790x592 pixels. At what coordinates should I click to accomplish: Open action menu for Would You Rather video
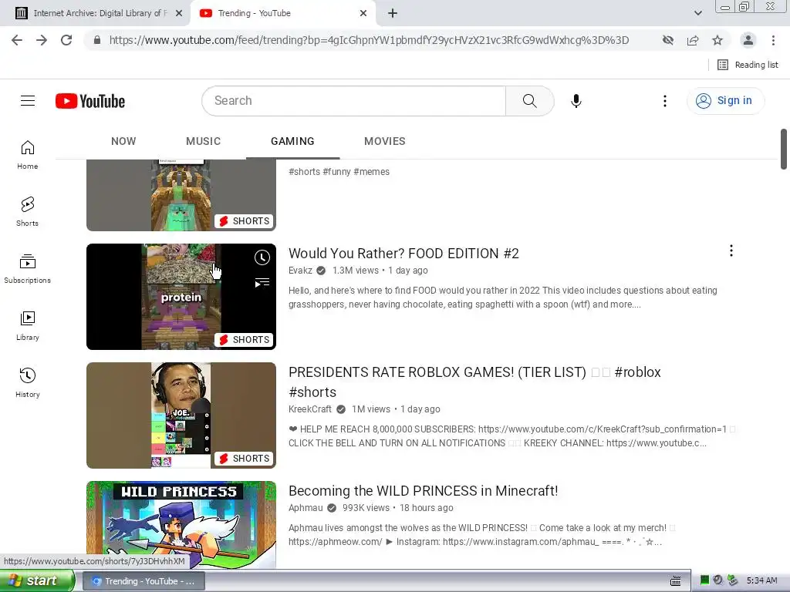tap(731, 251)
